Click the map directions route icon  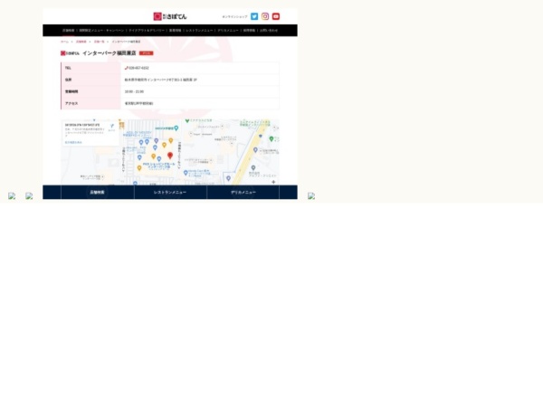pos(111,127)
